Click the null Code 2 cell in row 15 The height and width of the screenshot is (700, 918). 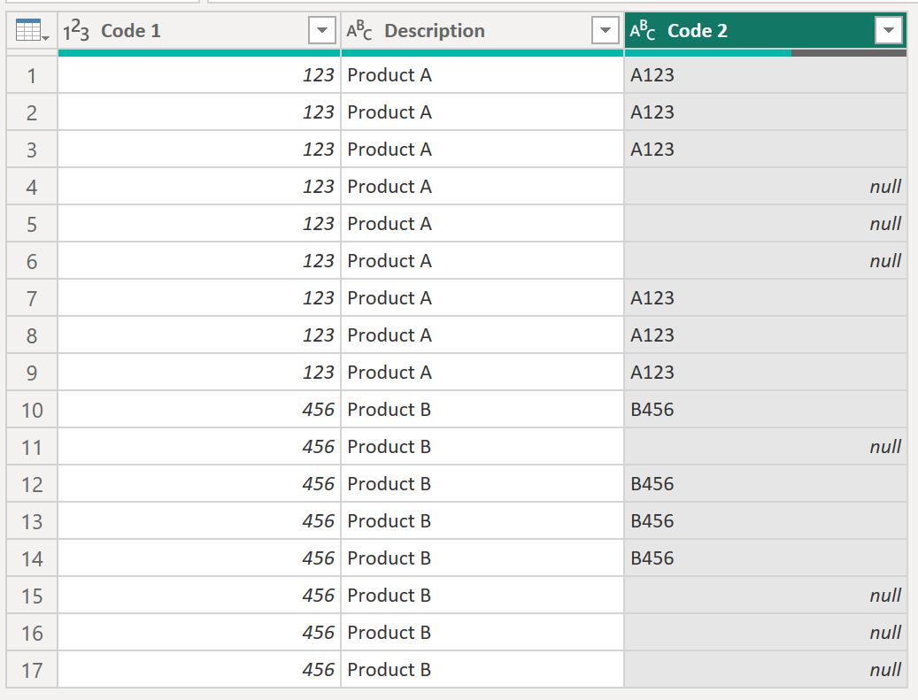pyautogui.click(x=766, y=596)
